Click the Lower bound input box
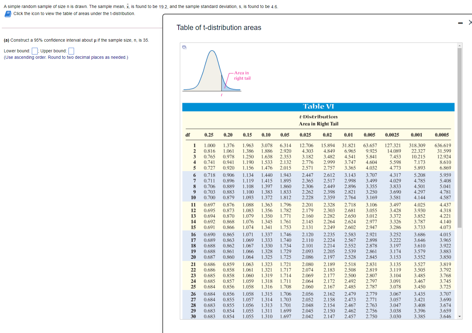Screen dimensions: 472x333 click(x=34, y=51)
